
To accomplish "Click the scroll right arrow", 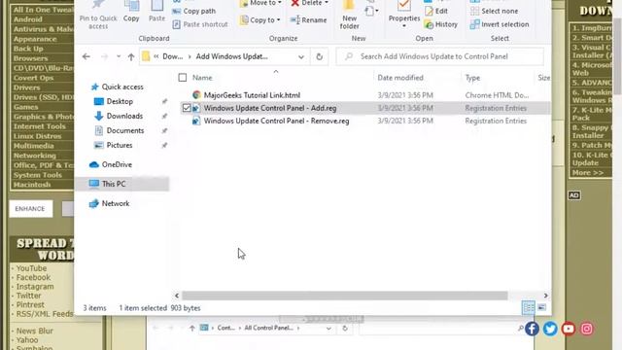I will coord(545,296).
